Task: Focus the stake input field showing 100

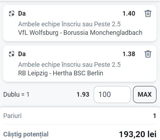Action: tap(112, 95)
